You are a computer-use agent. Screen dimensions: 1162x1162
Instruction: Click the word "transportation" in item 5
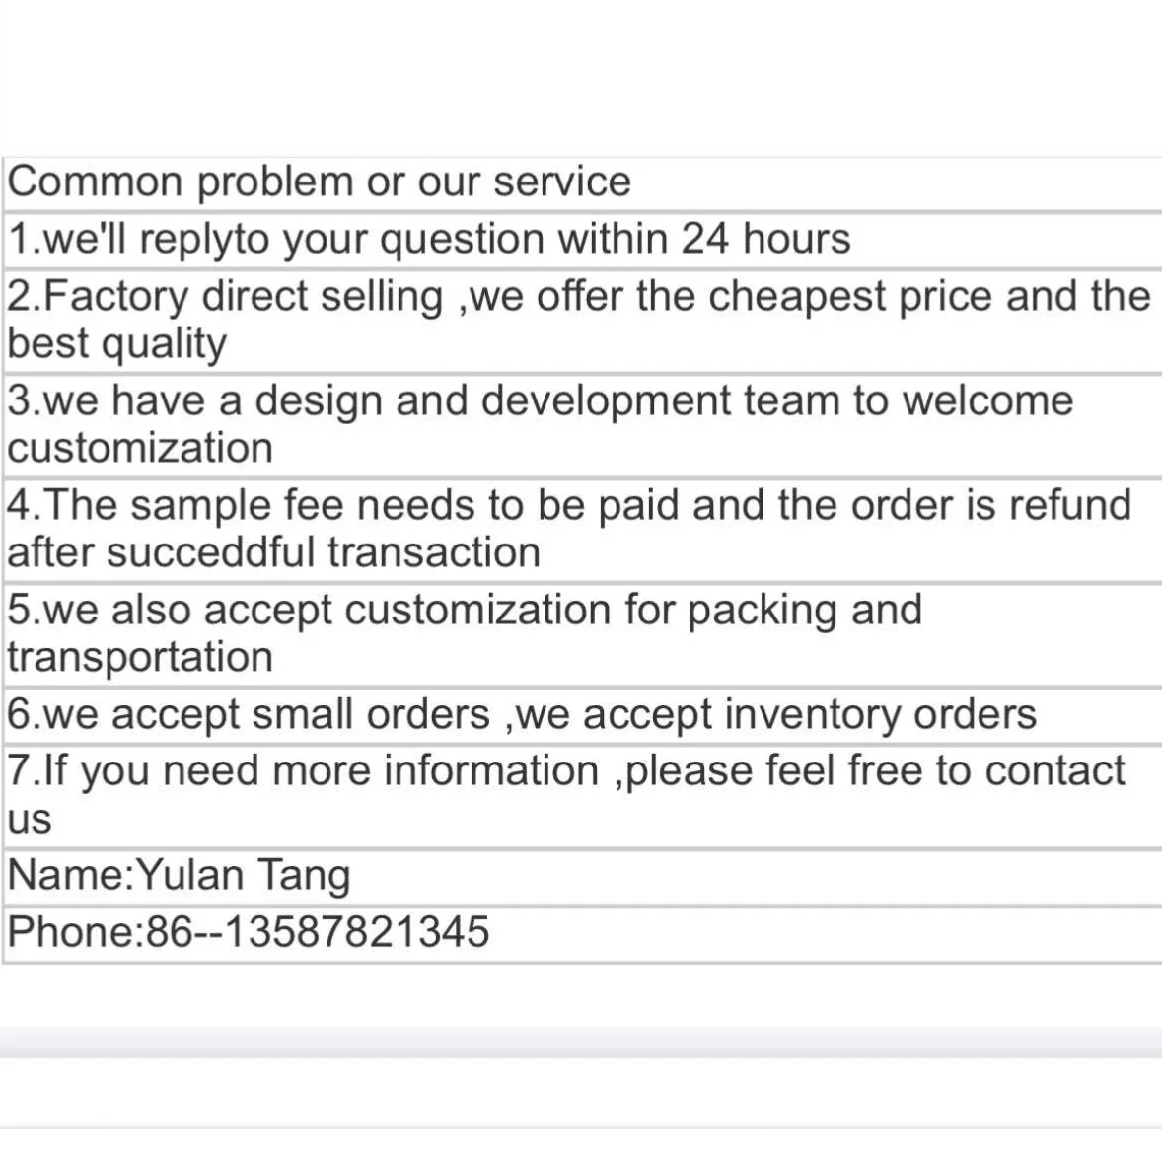click(x=140, y=658)
